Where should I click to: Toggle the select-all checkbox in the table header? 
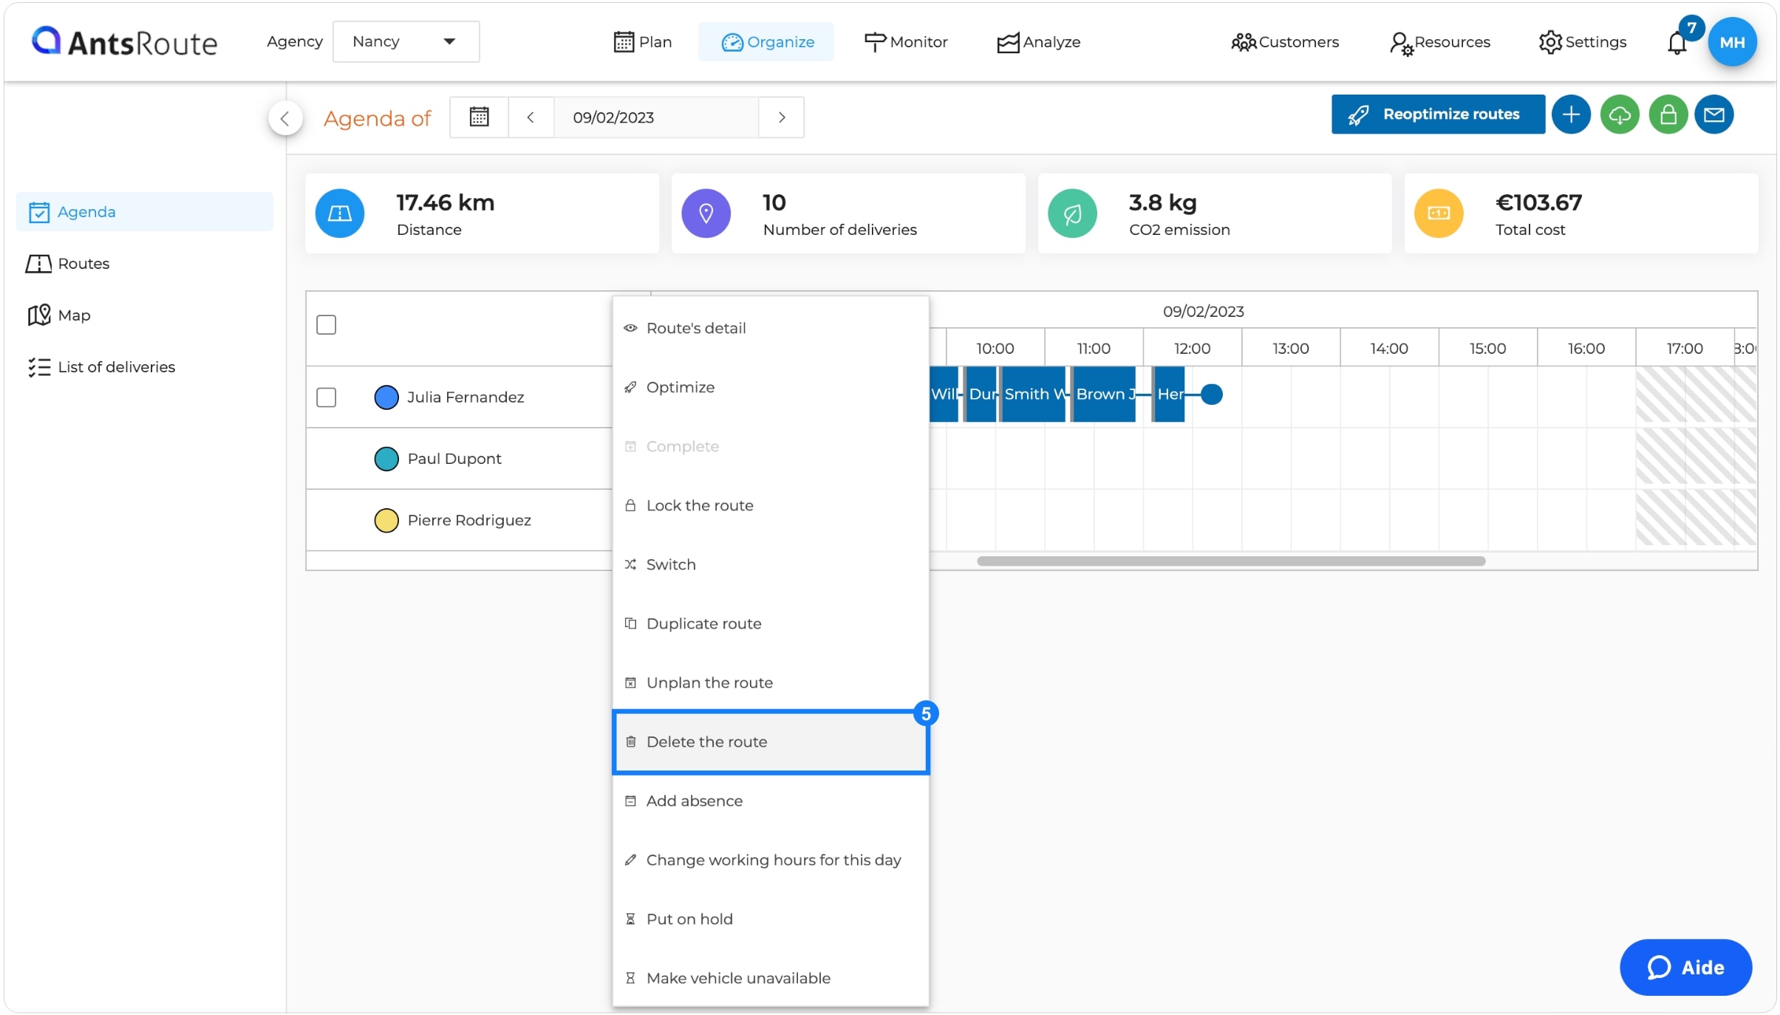click(x=326, y=324)
